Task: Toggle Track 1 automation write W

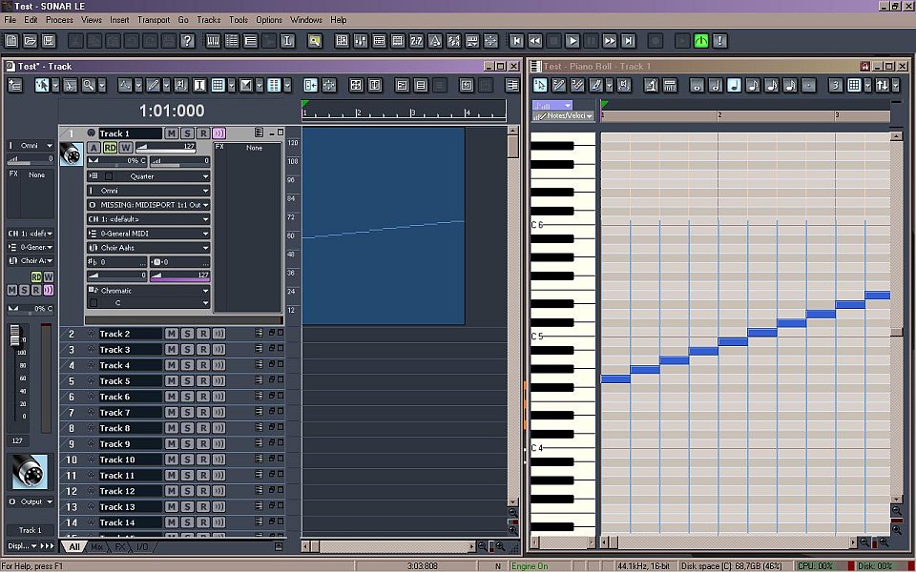Action: [126, 148]
